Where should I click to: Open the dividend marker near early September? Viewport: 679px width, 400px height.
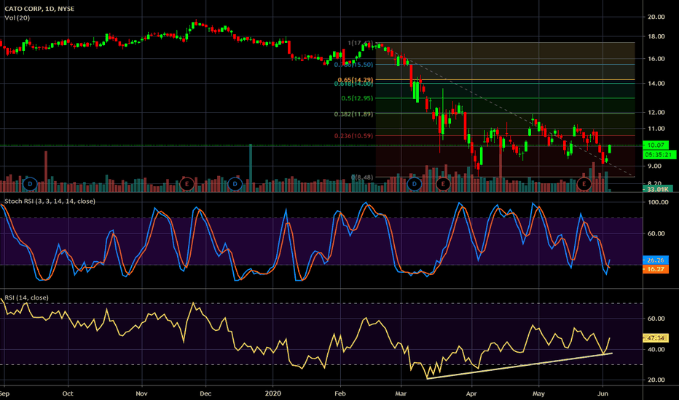30,184
